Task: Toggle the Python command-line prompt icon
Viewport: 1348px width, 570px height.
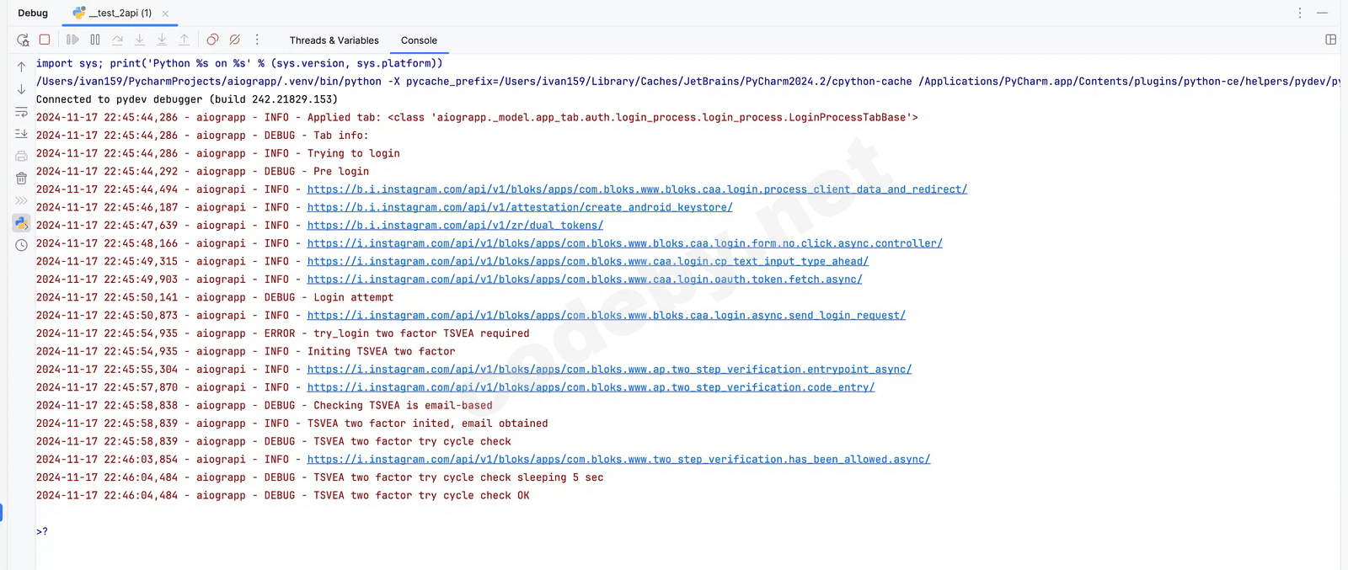Action: coord(22,223)
